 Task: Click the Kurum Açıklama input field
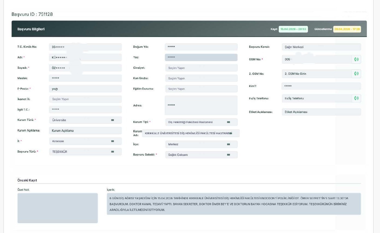[85, 131]
